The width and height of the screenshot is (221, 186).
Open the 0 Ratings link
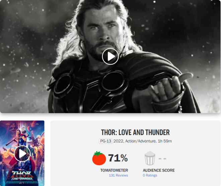tap(150, 175)
